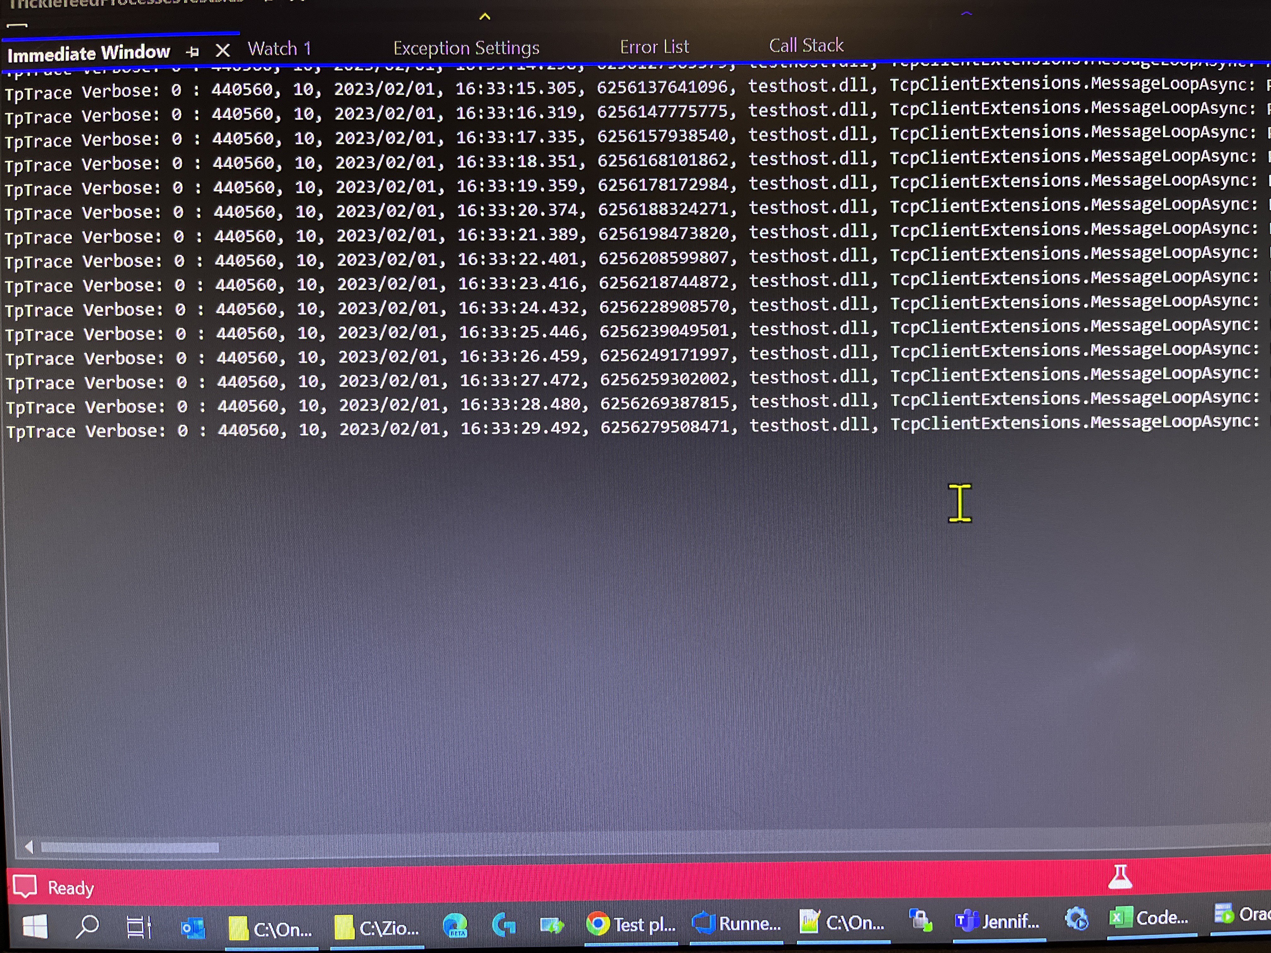
Task: Switch to the Chrome Test pl... window
Action: pyautogui.click(x=631, y=924)
